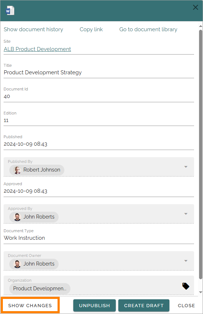The image size is (203, 314).
Task: Click the Close text button
Action: (186, 306)
